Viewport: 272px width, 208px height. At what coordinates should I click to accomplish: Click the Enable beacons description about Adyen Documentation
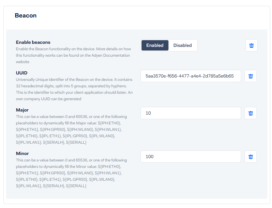tap(74, 55)
